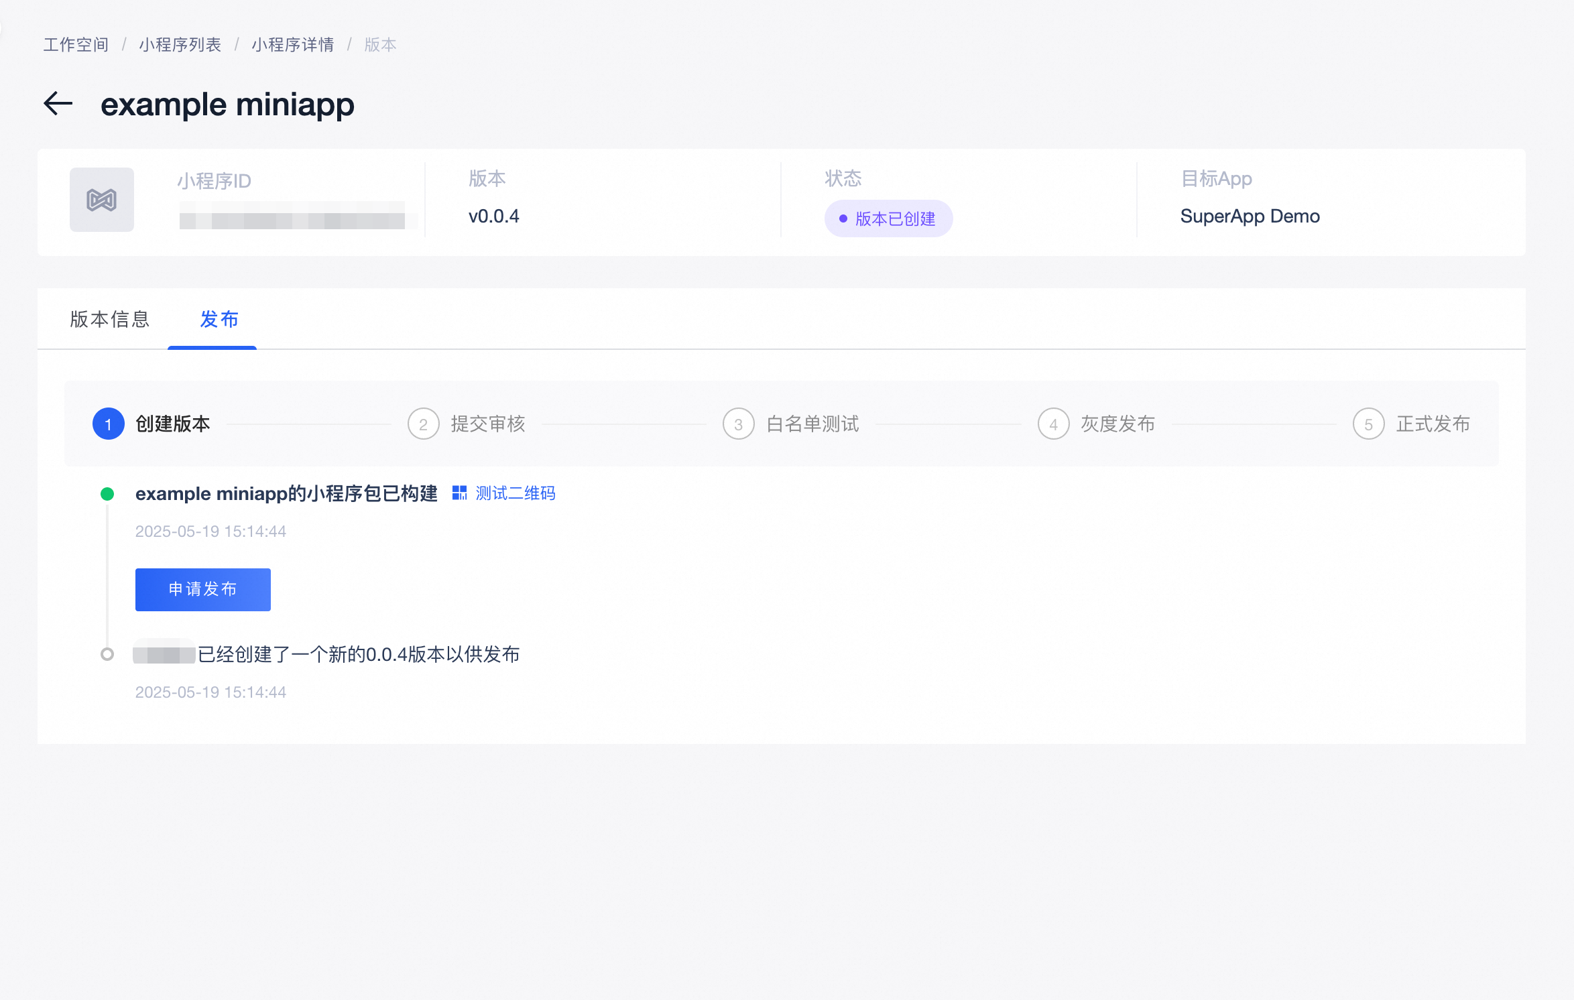Image resolution: width=1574 pixels, height=1000 pixels.
Task: Open the 测试二维码 link
Action: 516,493
